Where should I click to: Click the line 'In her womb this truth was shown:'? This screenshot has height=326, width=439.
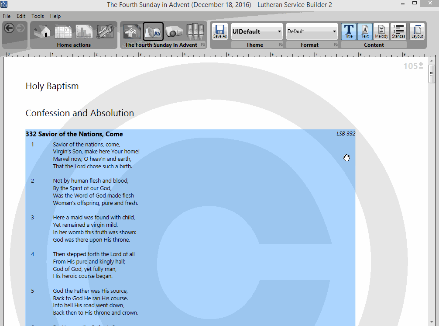tap(95, 232)
